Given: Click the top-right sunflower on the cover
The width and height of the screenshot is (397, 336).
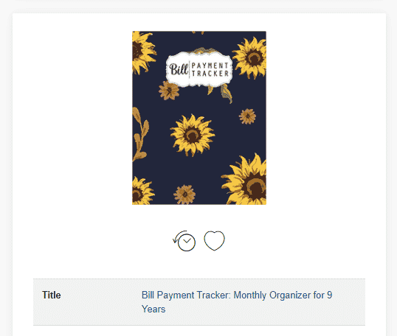Looking at the screenshot, I should [x=250, y=57].
